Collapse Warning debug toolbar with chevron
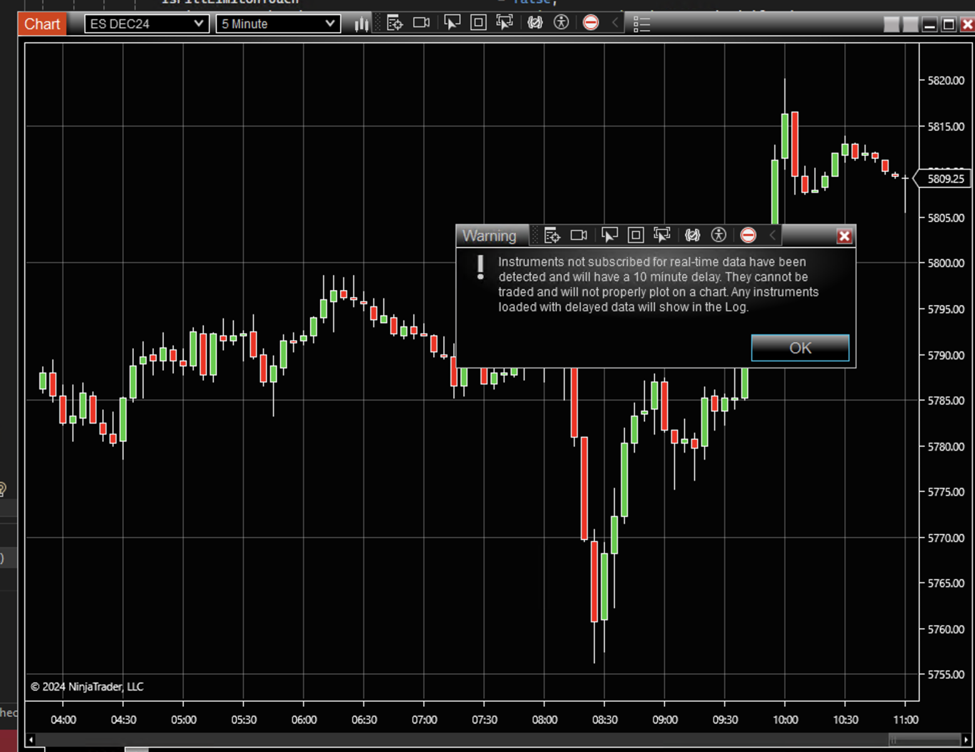 [772, 235]
